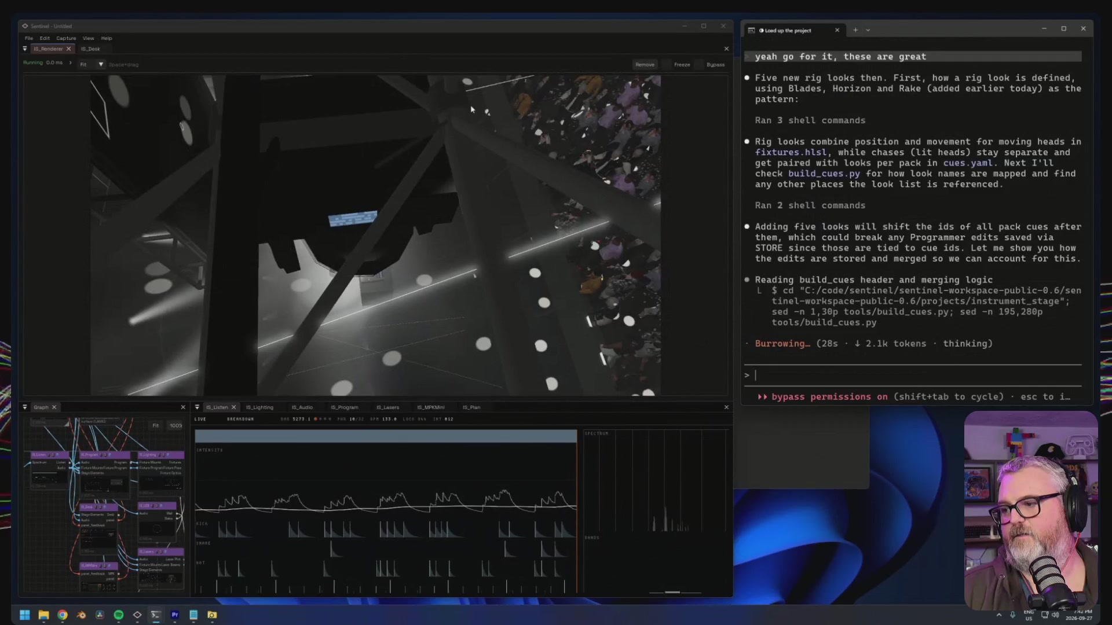Open Adobe Premiere Pro from taskbar
Viewport: 1112px width, 625px height.
click(175, 615)
